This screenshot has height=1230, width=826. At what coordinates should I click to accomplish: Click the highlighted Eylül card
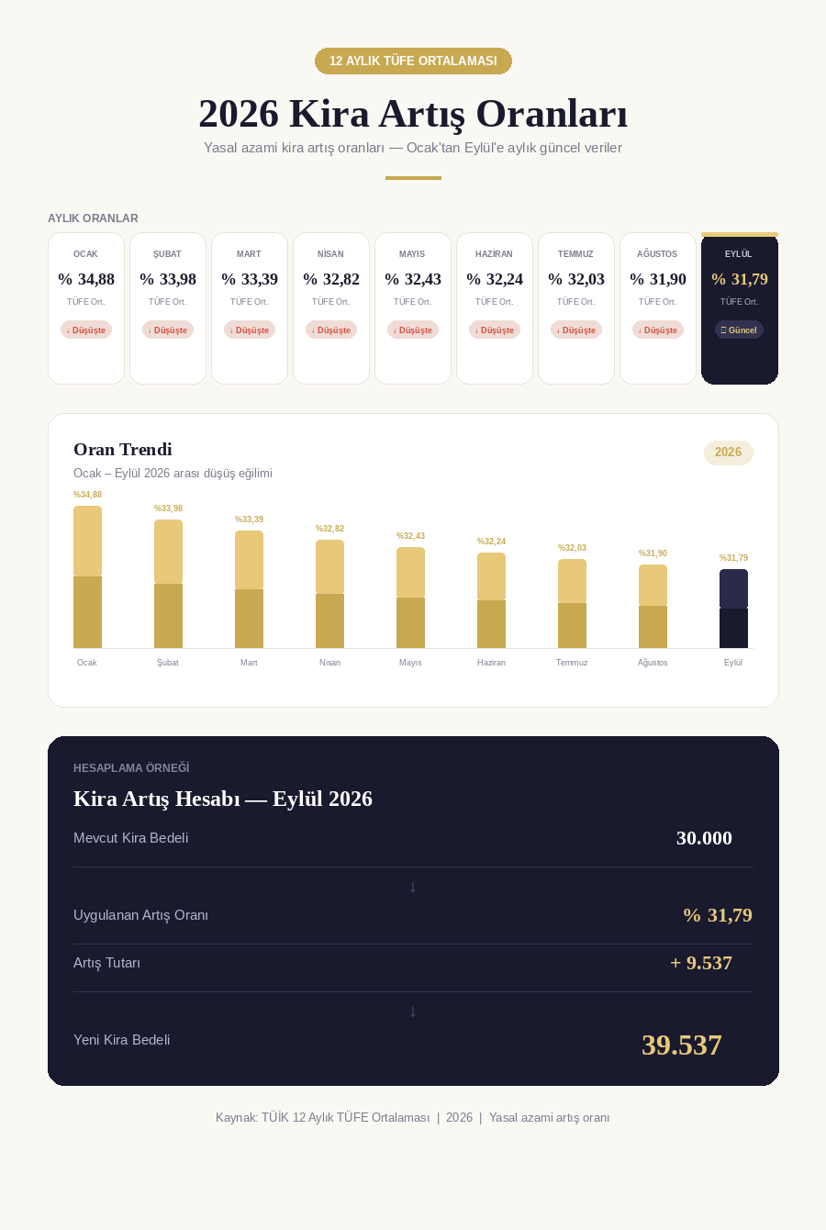coord(740,308)
